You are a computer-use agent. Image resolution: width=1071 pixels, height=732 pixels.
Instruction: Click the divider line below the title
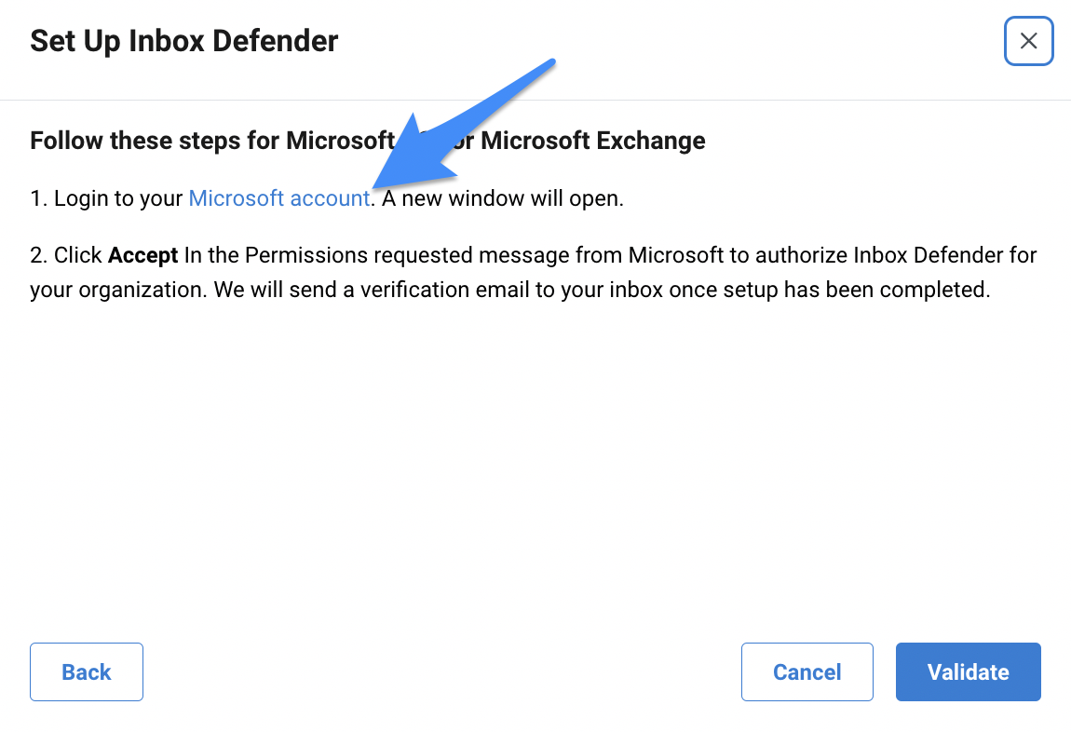[x=535, y=101]
